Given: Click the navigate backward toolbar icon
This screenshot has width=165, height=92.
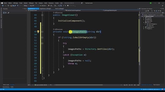Looking at the screenshot, I should [x=3, y=6].
